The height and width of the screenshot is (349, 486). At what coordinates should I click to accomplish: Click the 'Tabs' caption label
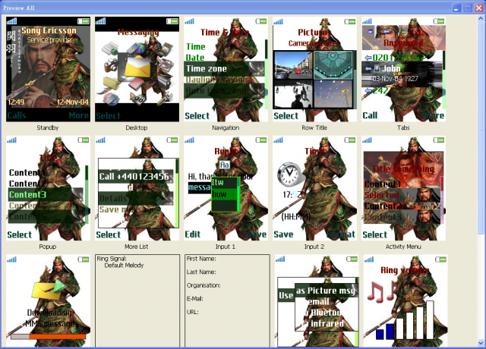click(403, 127)
